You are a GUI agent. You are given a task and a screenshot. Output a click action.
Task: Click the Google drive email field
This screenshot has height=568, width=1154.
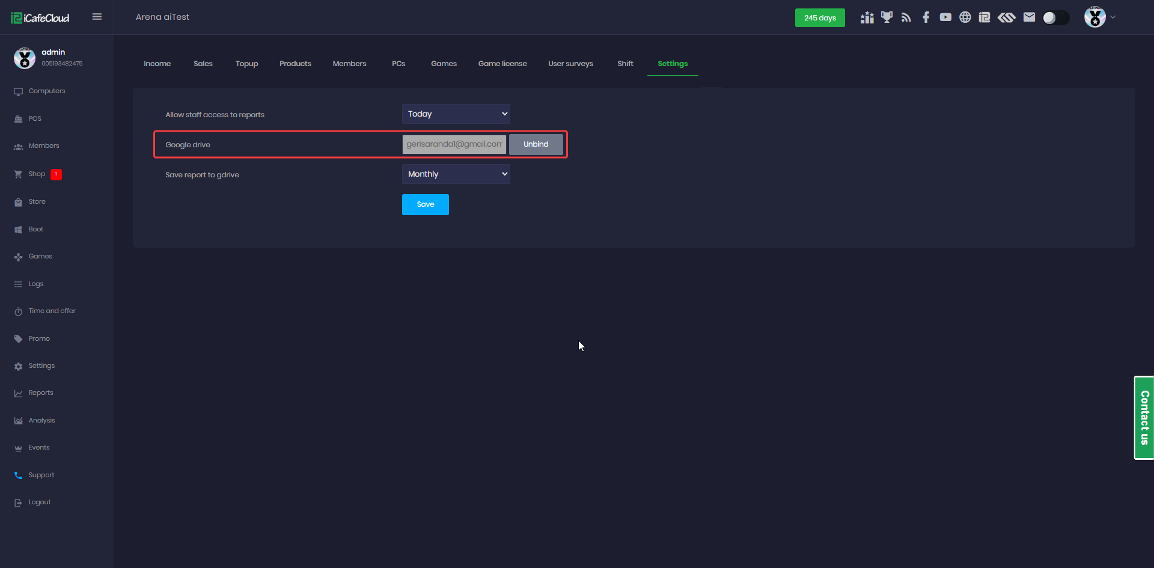[x=454, y=144]
